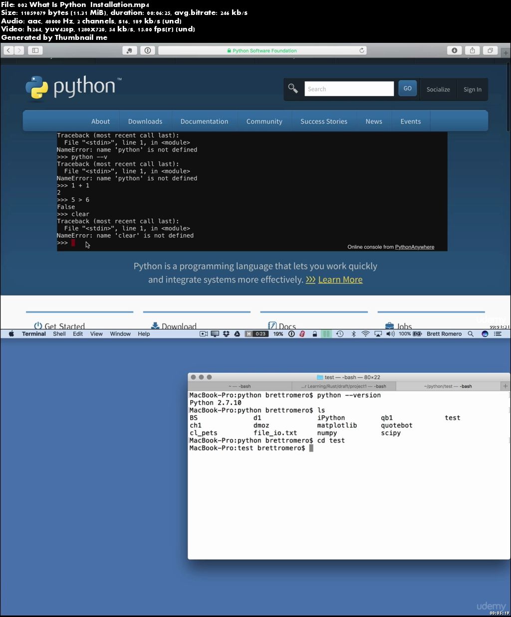Viewport: 511px width, 617px height.
Task: Open the Terminal app menu
Action: click(x=34, y=334)
